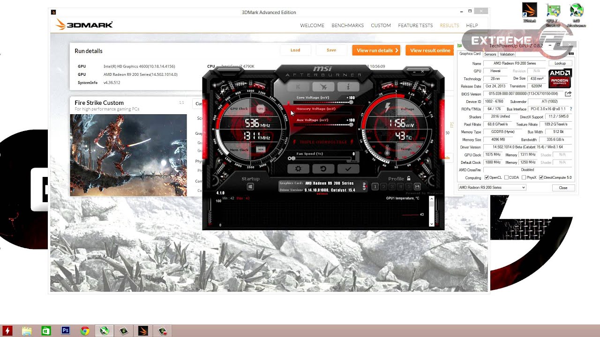600x337 pixels.
Task: Click monitoring graph scrollbar up arrow
Action: coord(432,199)
